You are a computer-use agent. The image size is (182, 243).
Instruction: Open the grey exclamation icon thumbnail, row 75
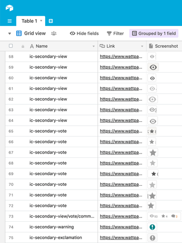152,238
